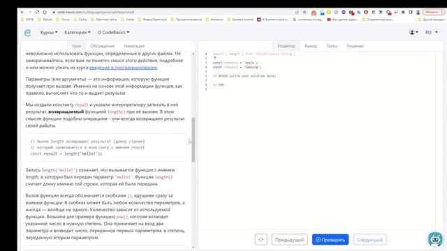Open the Яндекс.Практикум bookmark
The height and width of the screenshot is (251, 447).
tap(152, 20)
